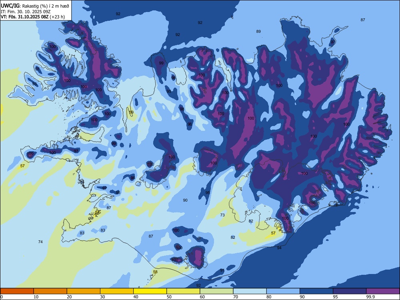
Task: Click the '73' humidity value on the map
Action: pyautogui.click(x=222, y=215)
